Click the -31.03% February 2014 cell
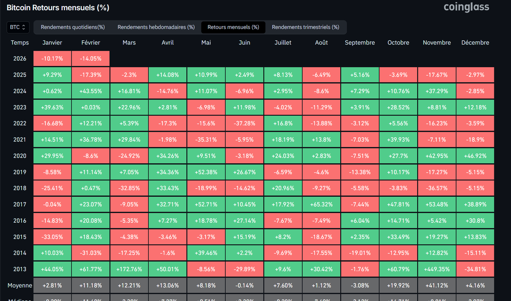511x301 pixels. (x=91, y=253)
